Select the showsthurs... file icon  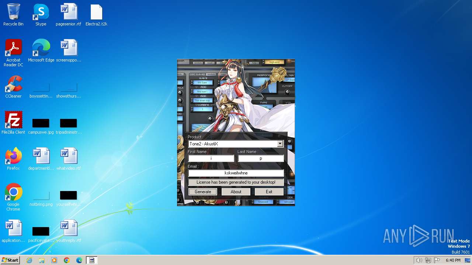tap(69, 91)
